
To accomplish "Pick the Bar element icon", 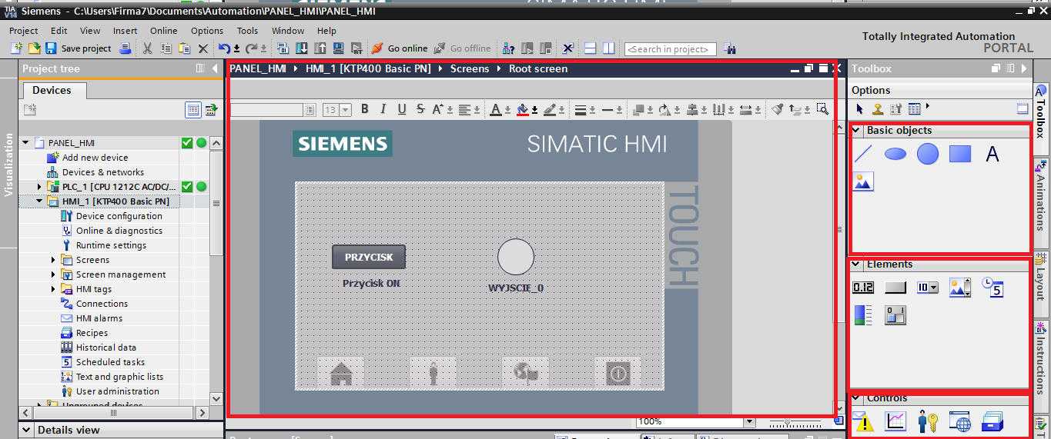I will pyautogui.click(x=863, y=315).
